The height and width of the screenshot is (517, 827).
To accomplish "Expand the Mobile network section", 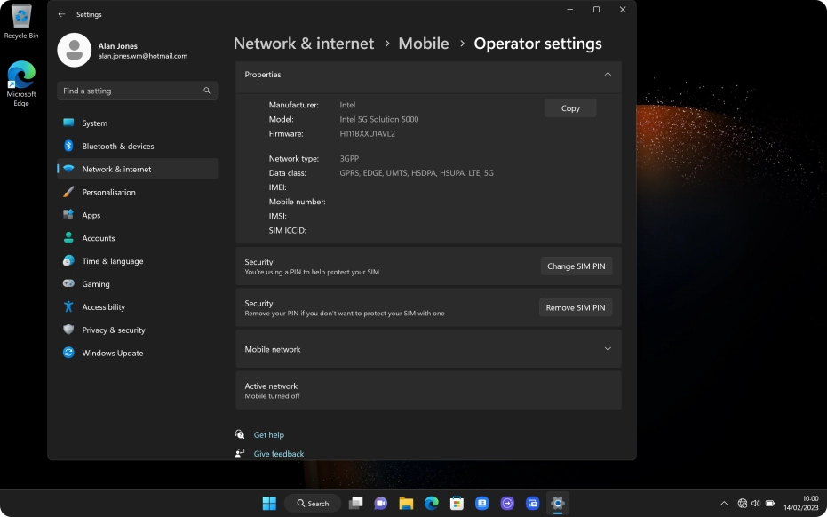I will tap(608, 349).
